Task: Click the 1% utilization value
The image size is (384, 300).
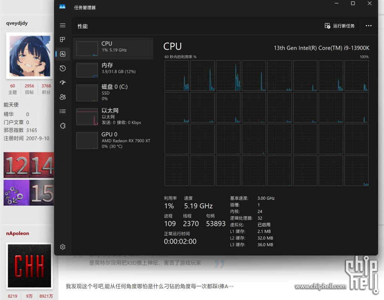Action: point(169,206)
